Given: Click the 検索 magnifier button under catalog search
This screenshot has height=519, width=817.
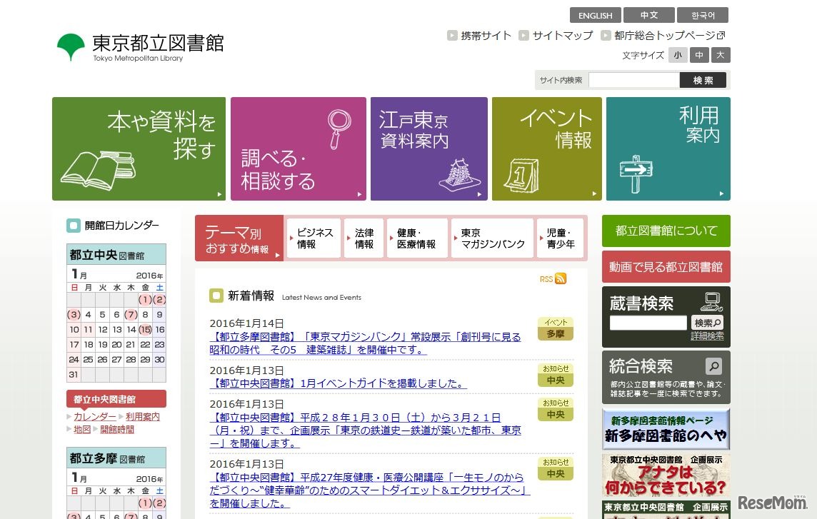Looking at the screenshot, I should (706, 321).
